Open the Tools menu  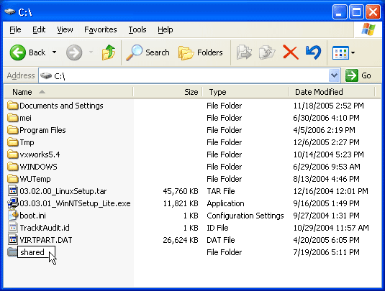pos(137,29)
